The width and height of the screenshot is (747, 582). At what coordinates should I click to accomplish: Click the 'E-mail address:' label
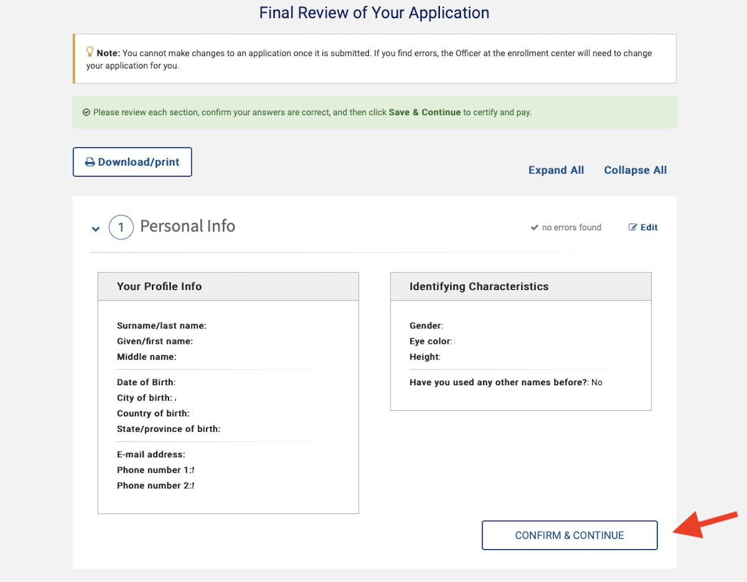151,454
